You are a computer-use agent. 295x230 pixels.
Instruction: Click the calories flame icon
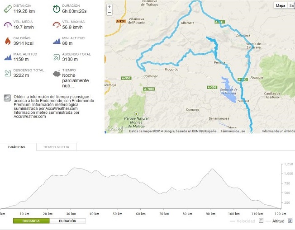[8, 41]
